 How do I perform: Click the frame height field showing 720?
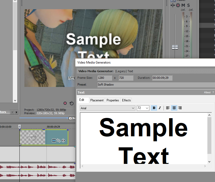(x=126, y=78)
